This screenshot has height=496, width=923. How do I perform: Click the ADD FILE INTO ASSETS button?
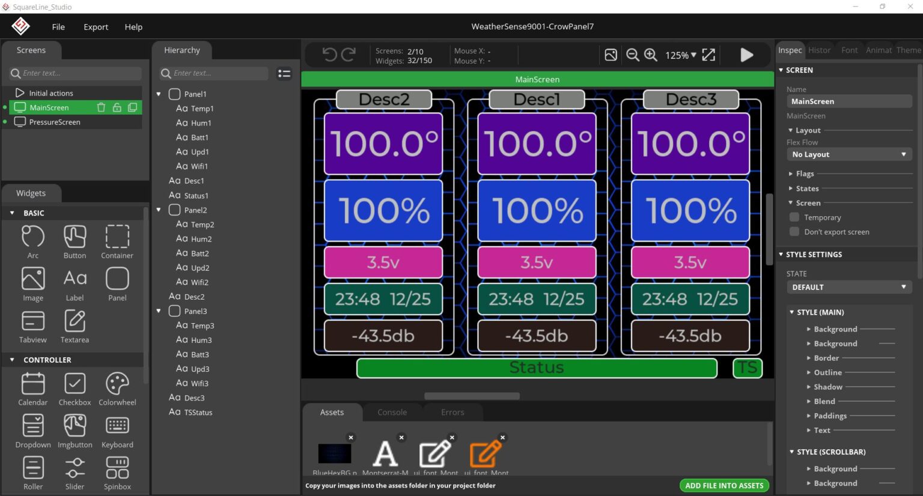[724, 485]
